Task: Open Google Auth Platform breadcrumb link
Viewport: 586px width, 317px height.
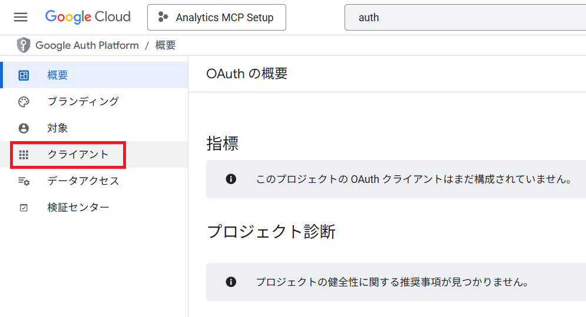Action: (x=87, y=45)
